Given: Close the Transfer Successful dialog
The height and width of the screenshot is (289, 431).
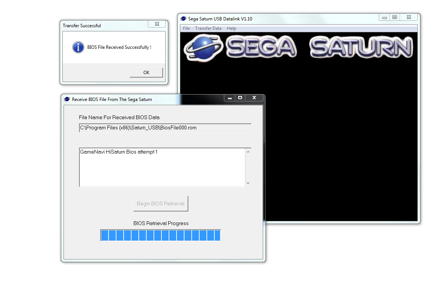Looking at the screenshot, I should point(157,24).
